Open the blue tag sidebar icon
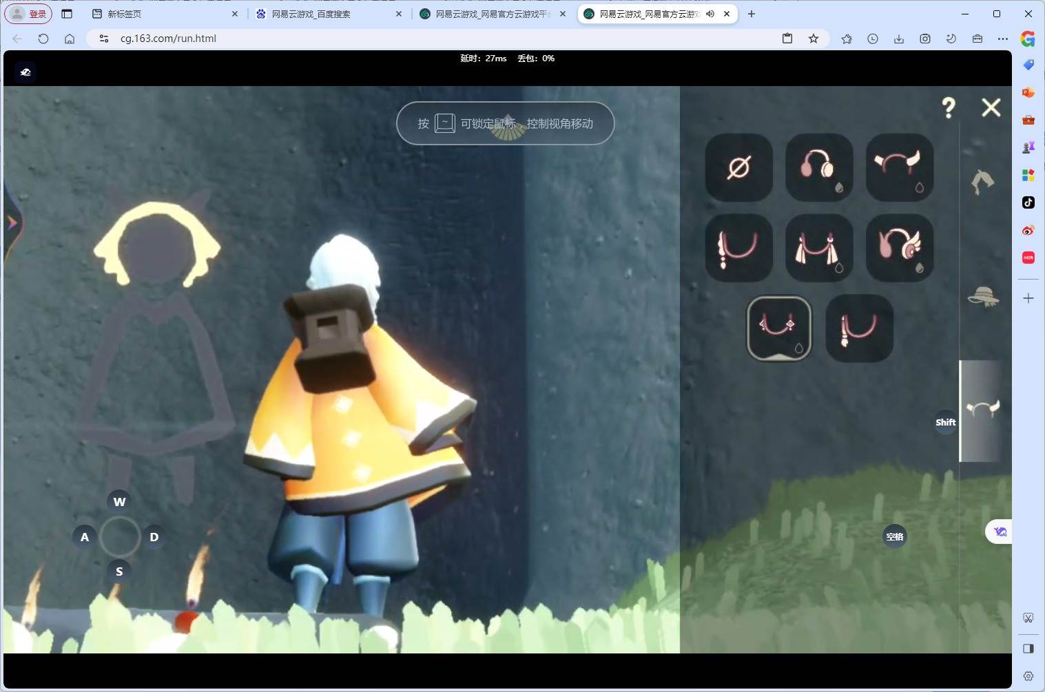Viewport: 1045px width, 692px height. point(1028,65)
